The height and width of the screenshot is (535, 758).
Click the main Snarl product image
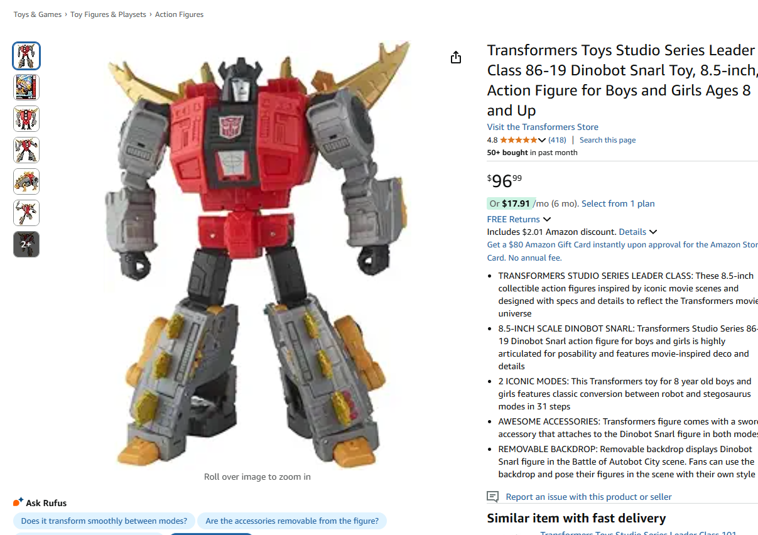[x=257, y=254]
